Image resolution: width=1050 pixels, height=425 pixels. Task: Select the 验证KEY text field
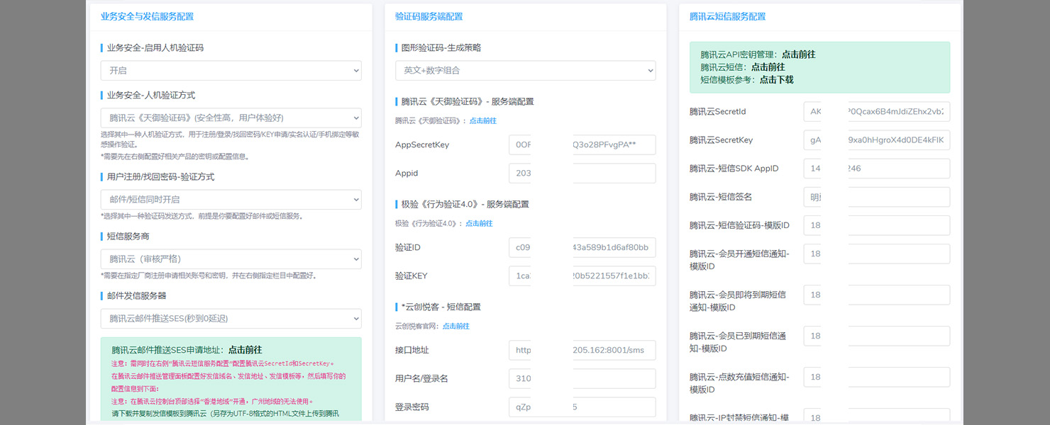click(582, 276)
